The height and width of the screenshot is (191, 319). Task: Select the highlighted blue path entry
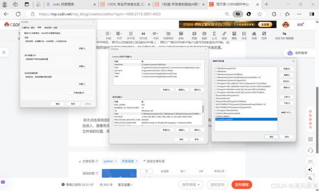point(246,119)
